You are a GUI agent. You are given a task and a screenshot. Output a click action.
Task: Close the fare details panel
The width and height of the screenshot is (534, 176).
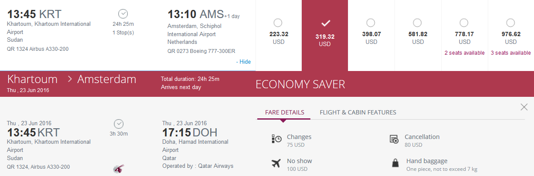(524, 107)
